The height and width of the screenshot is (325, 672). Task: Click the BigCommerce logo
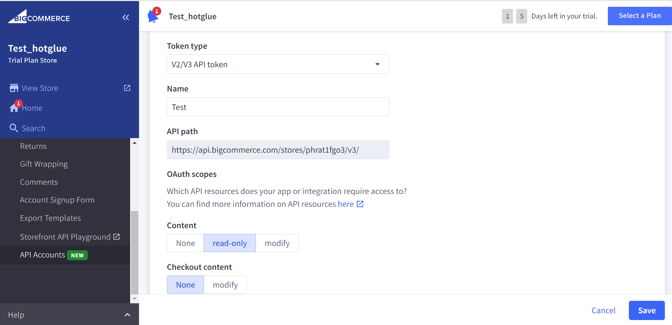pos(39,17)
